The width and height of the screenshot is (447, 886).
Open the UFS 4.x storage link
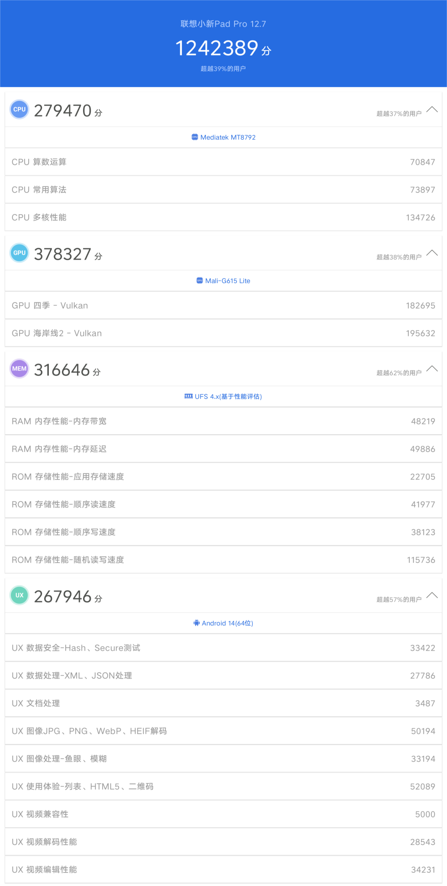coord(228,397)
